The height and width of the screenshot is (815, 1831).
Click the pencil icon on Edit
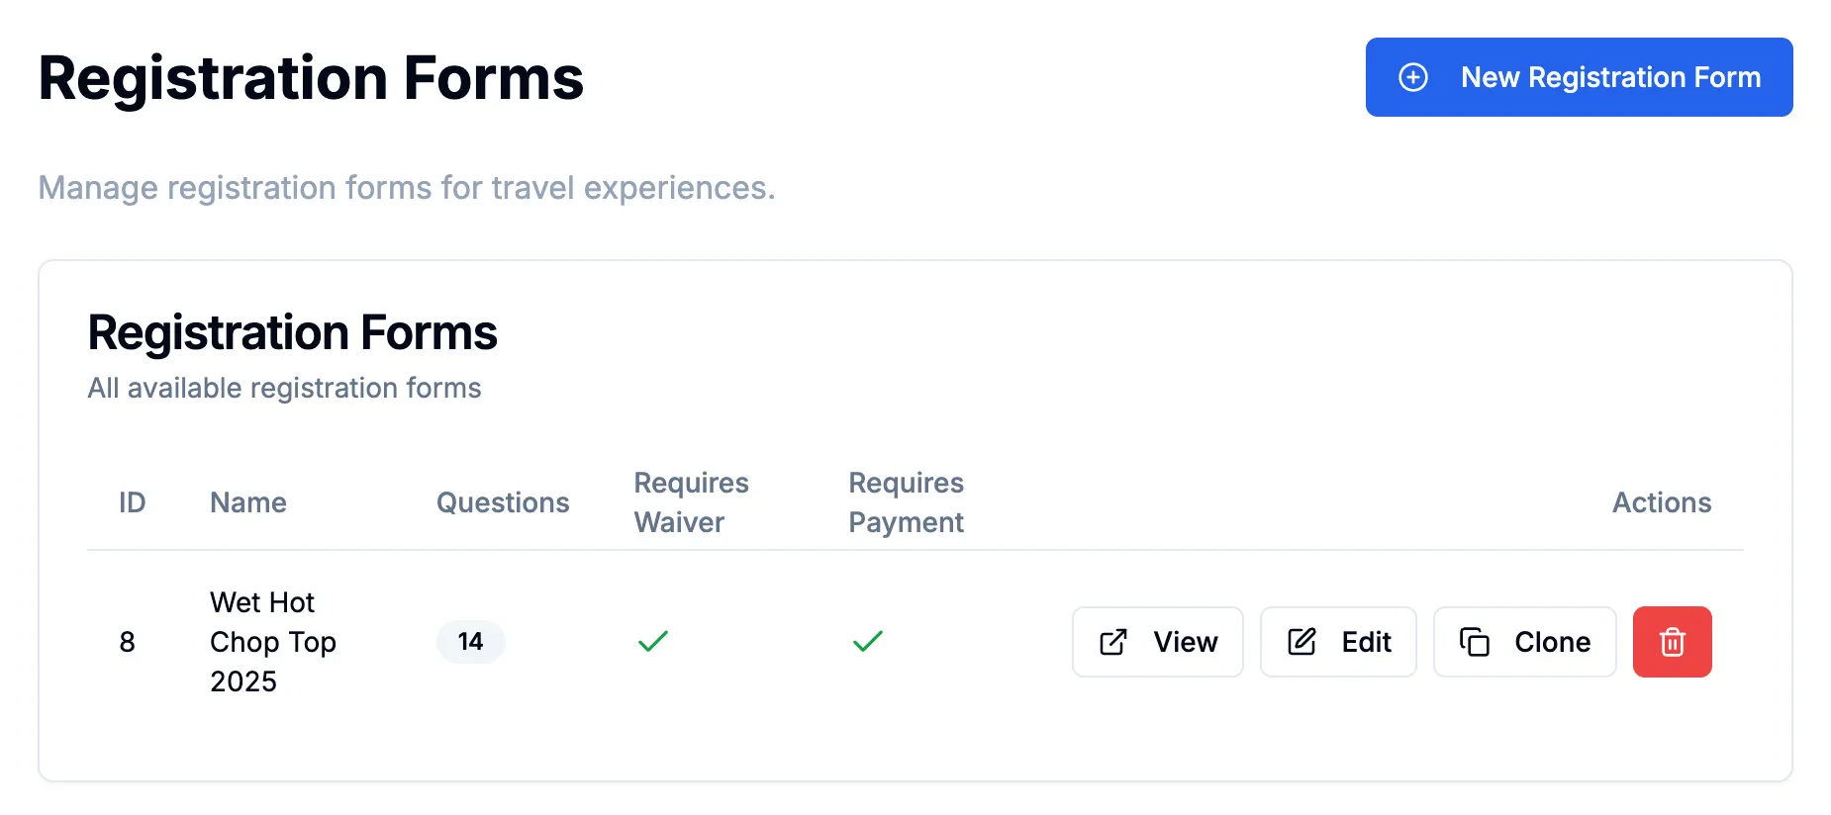coord(1301,642)
